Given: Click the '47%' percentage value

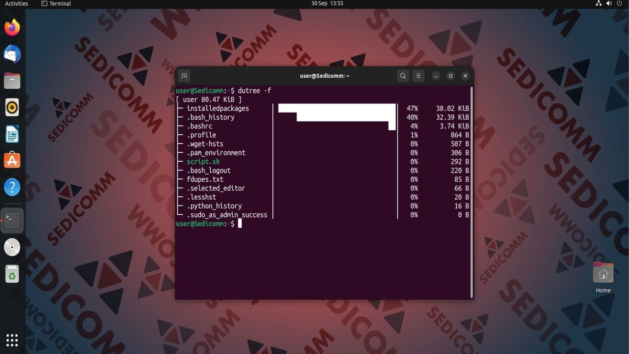Looking at the screenshot, I should (412, 108).
